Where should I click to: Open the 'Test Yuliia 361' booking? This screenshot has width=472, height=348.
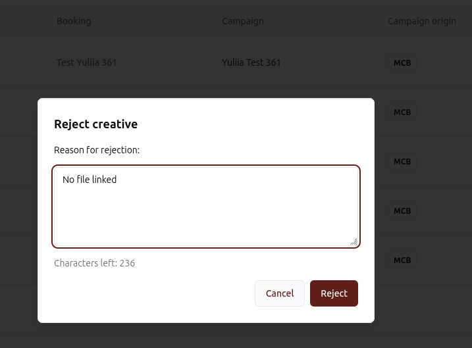pos(86,62)
